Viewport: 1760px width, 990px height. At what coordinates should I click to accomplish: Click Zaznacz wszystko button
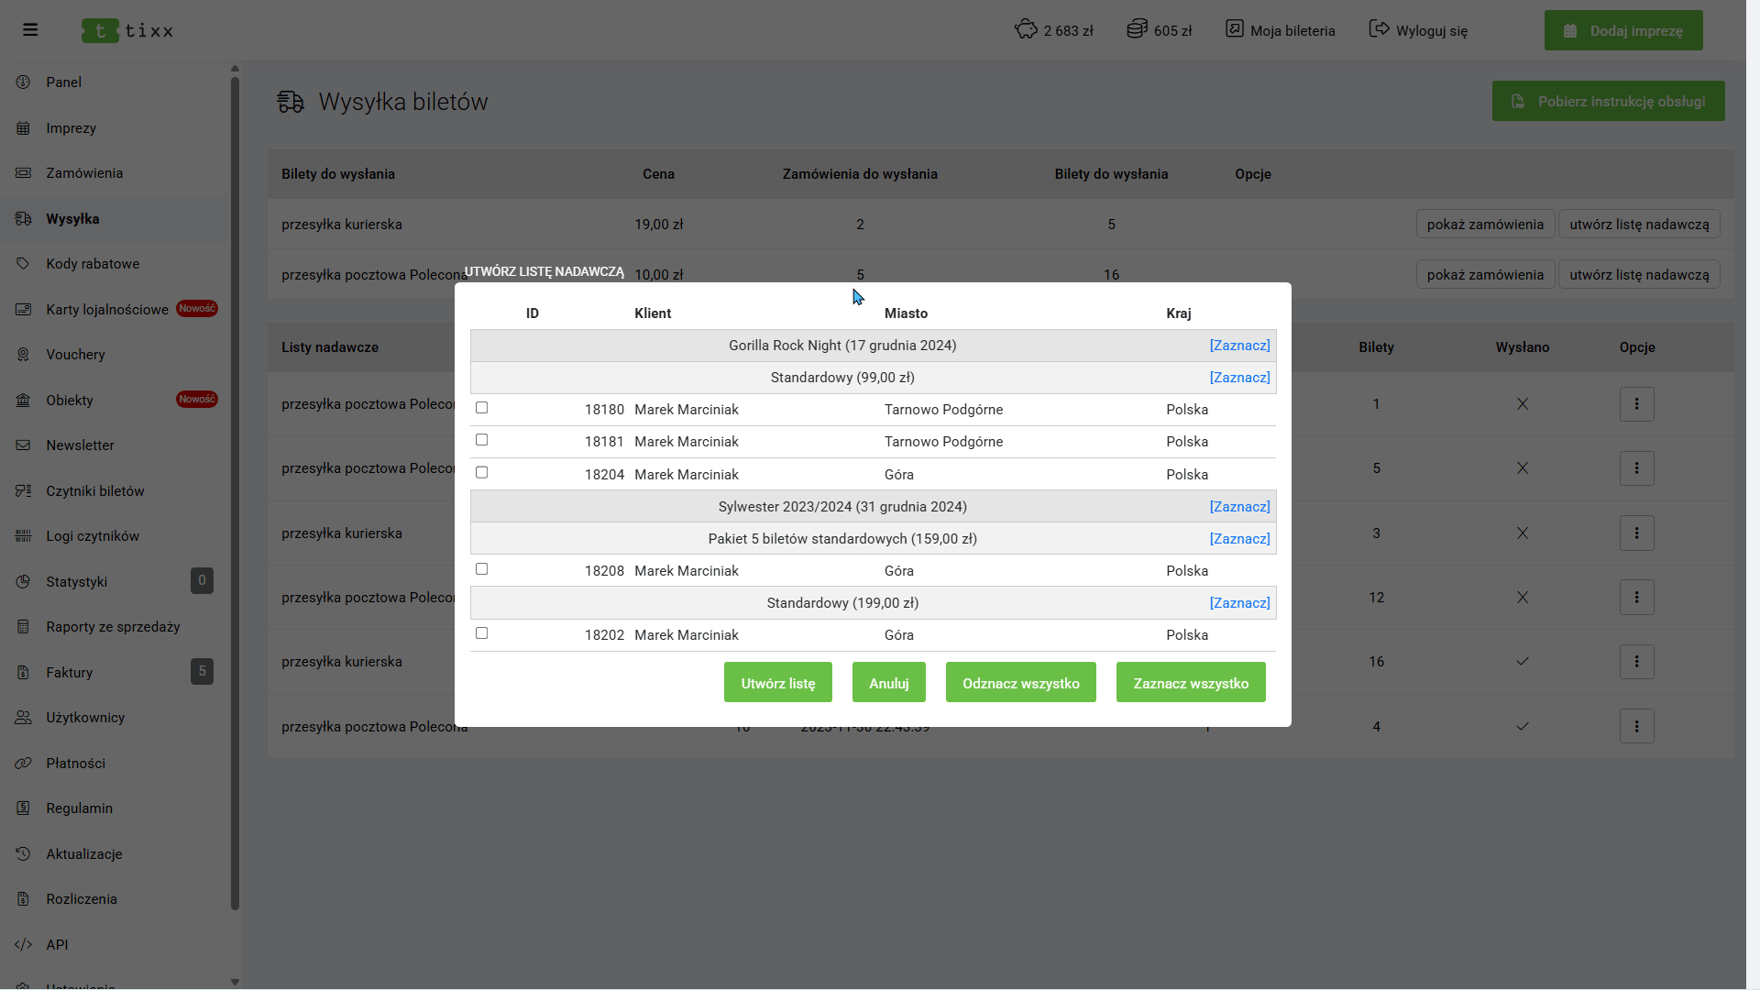click(x=1190, y=683)
